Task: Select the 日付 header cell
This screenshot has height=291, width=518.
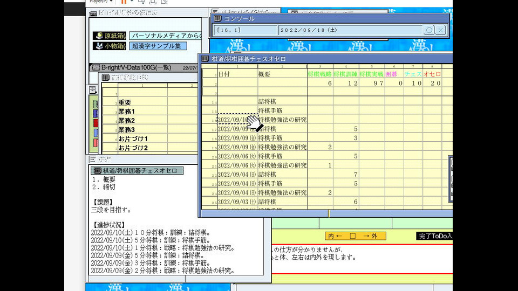Action: [237, 74]
